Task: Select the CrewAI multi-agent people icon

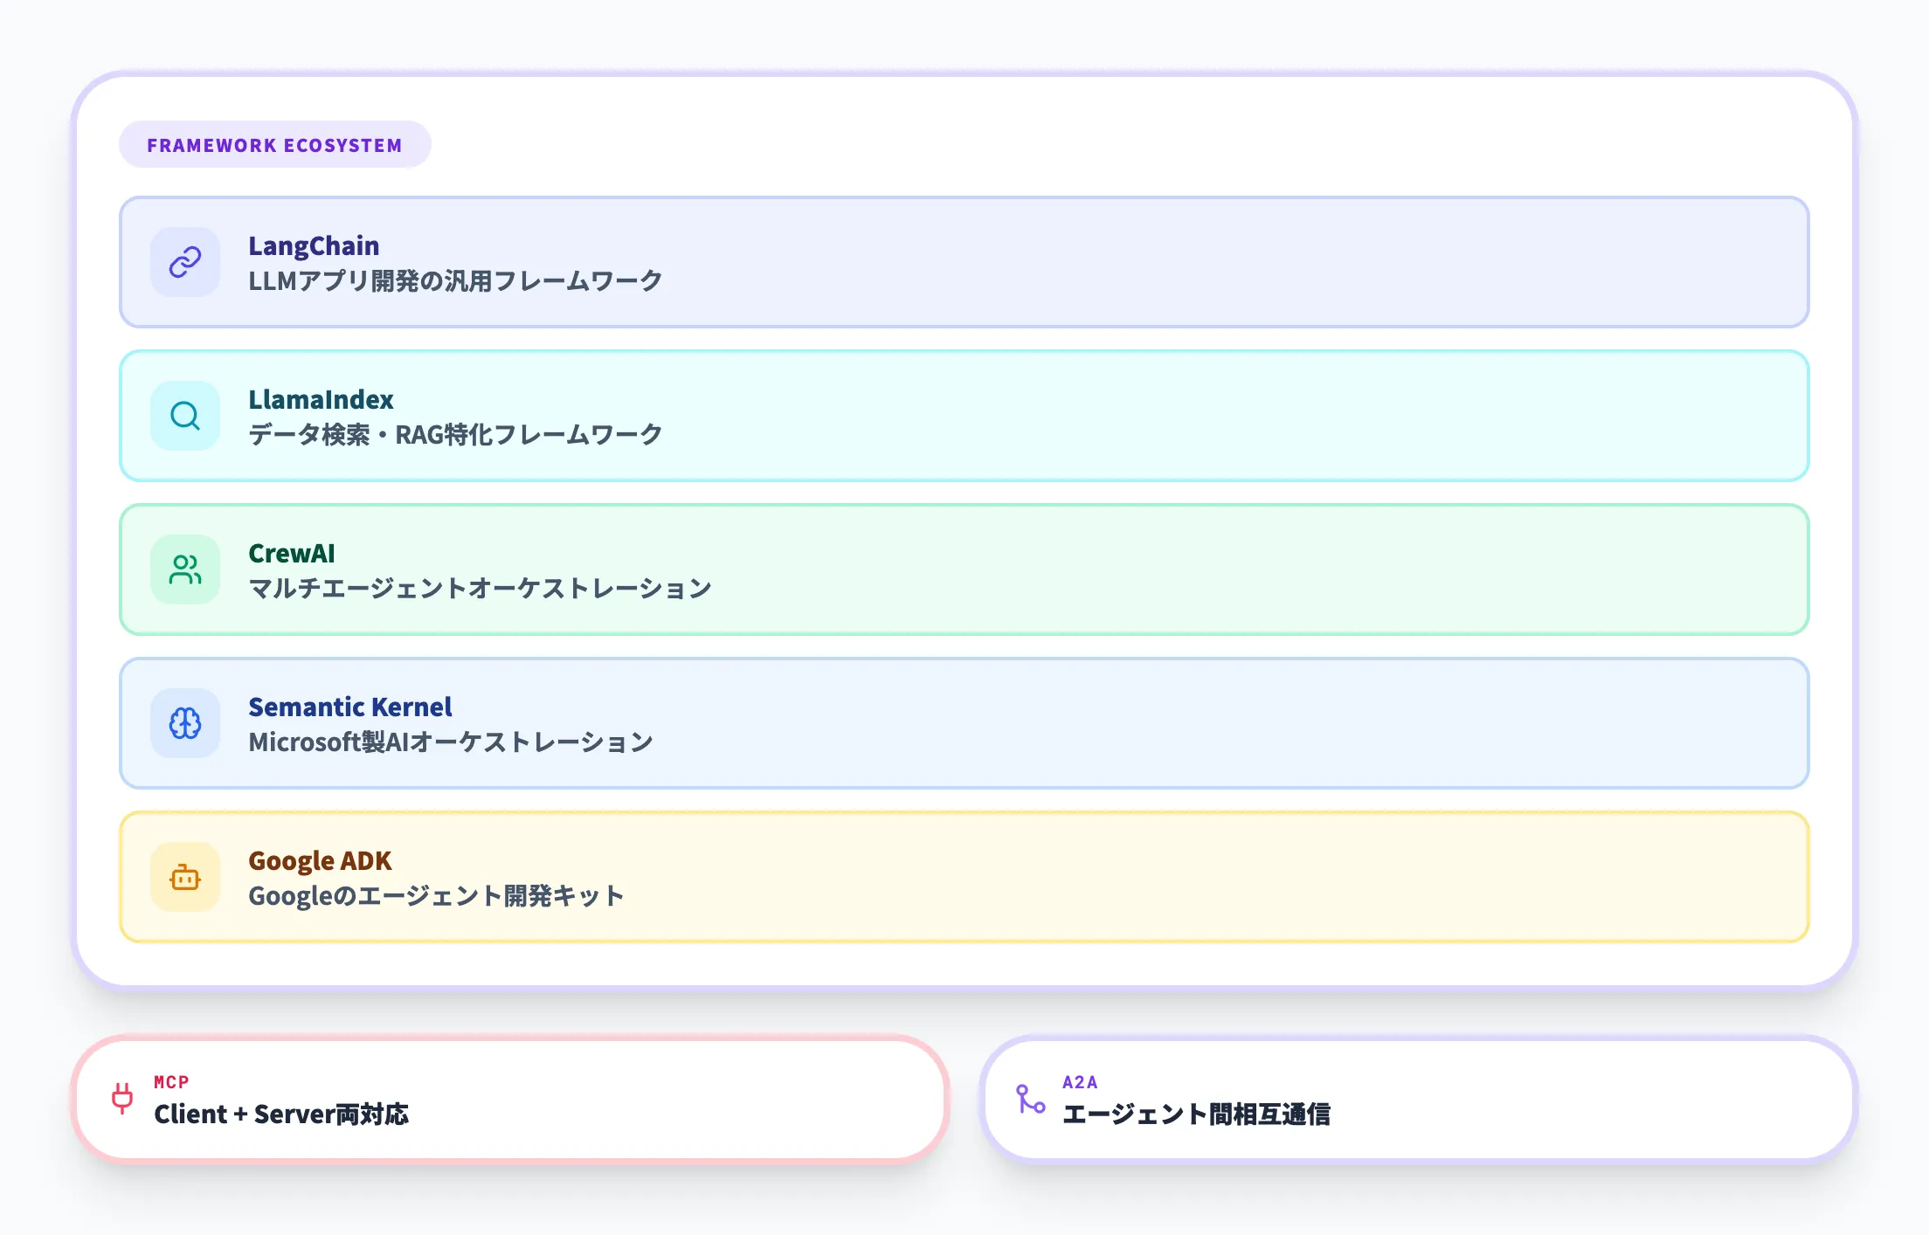Action: coord(185,569)
